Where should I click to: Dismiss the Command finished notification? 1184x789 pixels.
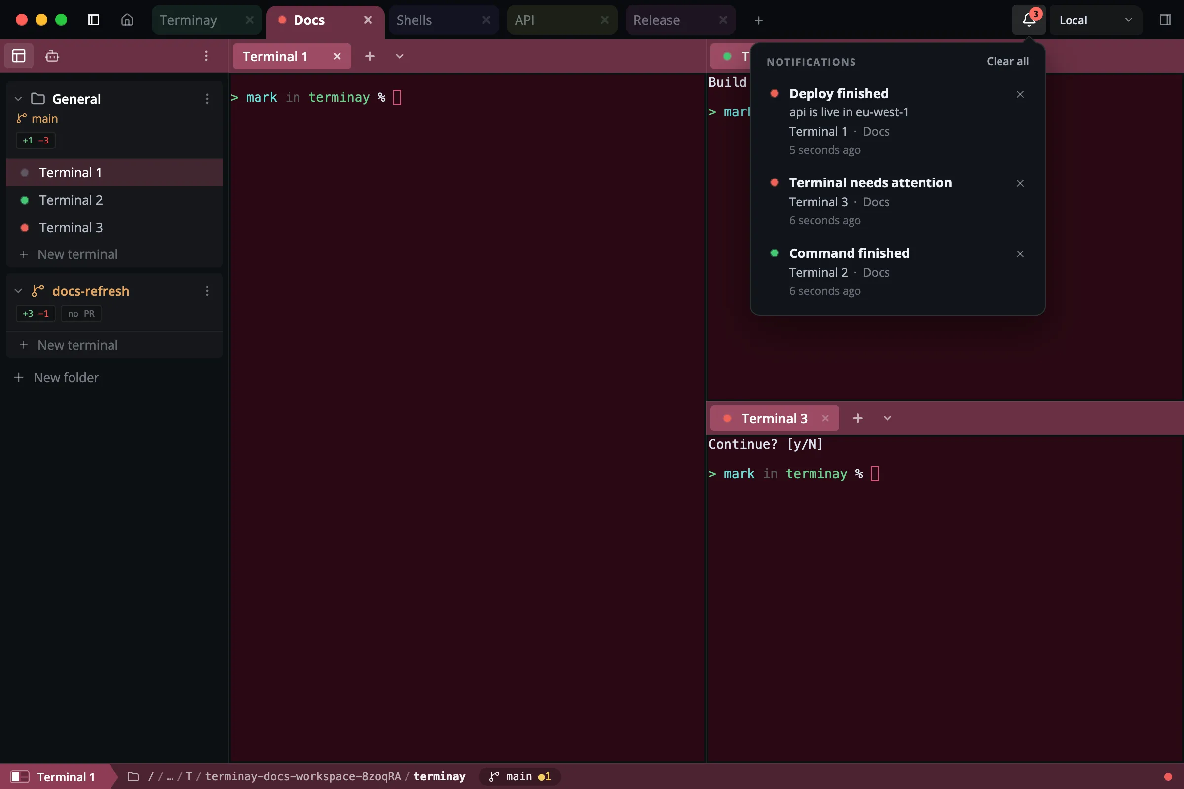click(x=1020, y=253)
